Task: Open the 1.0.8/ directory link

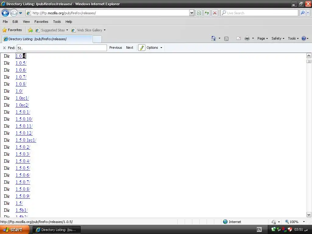Action: [21, 84]
